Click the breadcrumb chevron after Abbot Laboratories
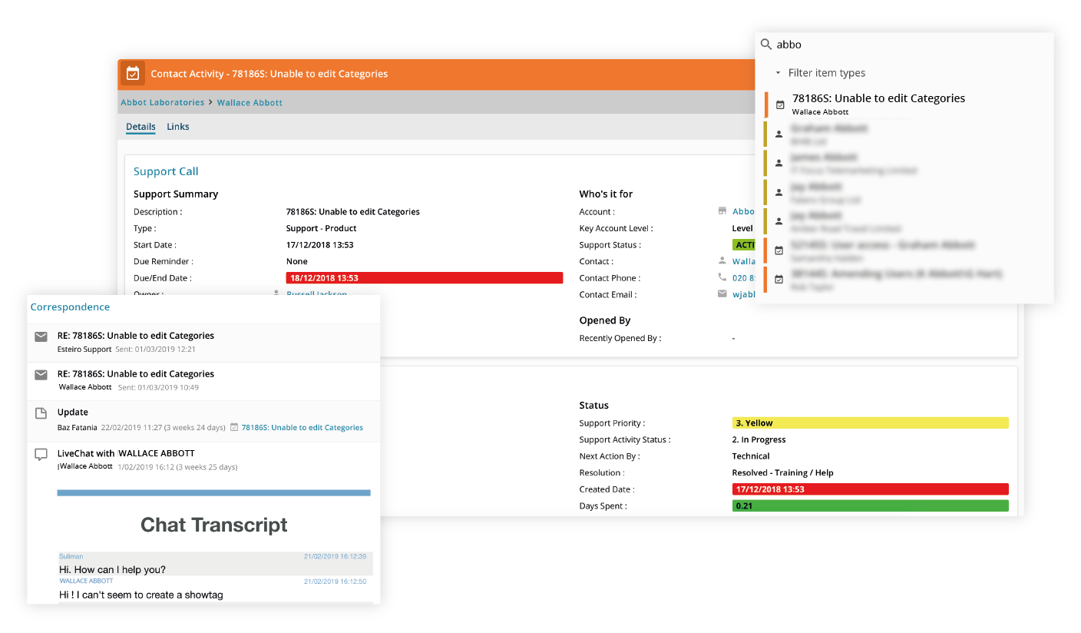Screen dimensions: 1081x633 (210, 102)
